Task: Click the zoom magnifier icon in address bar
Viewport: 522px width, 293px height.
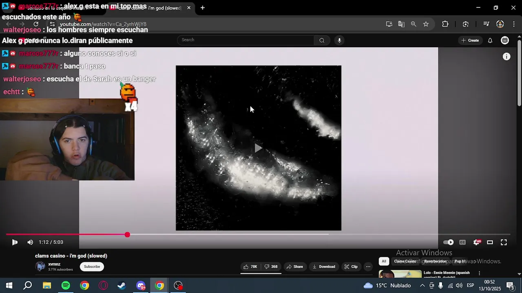Action: click(414, 24)
